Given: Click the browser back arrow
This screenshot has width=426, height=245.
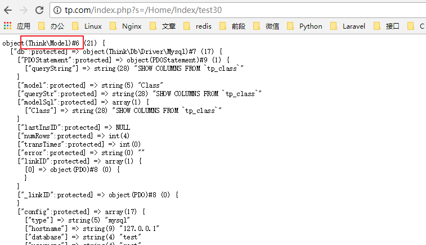Looking at the screenshot, I should 8,10.
